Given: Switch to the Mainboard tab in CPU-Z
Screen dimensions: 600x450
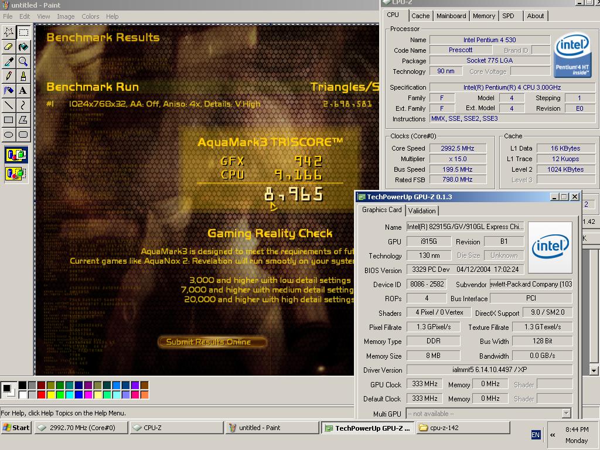Looking at the screenshot, I should (451, 16).
